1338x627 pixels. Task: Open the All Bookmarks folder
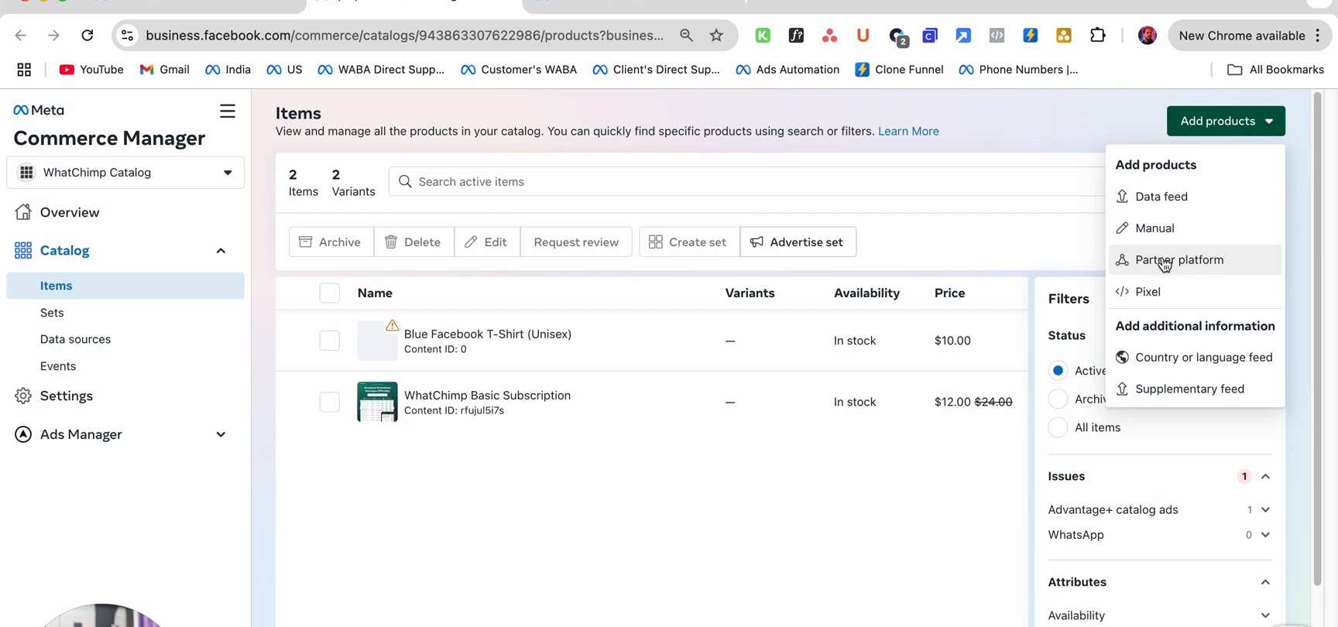point(1275,70)
